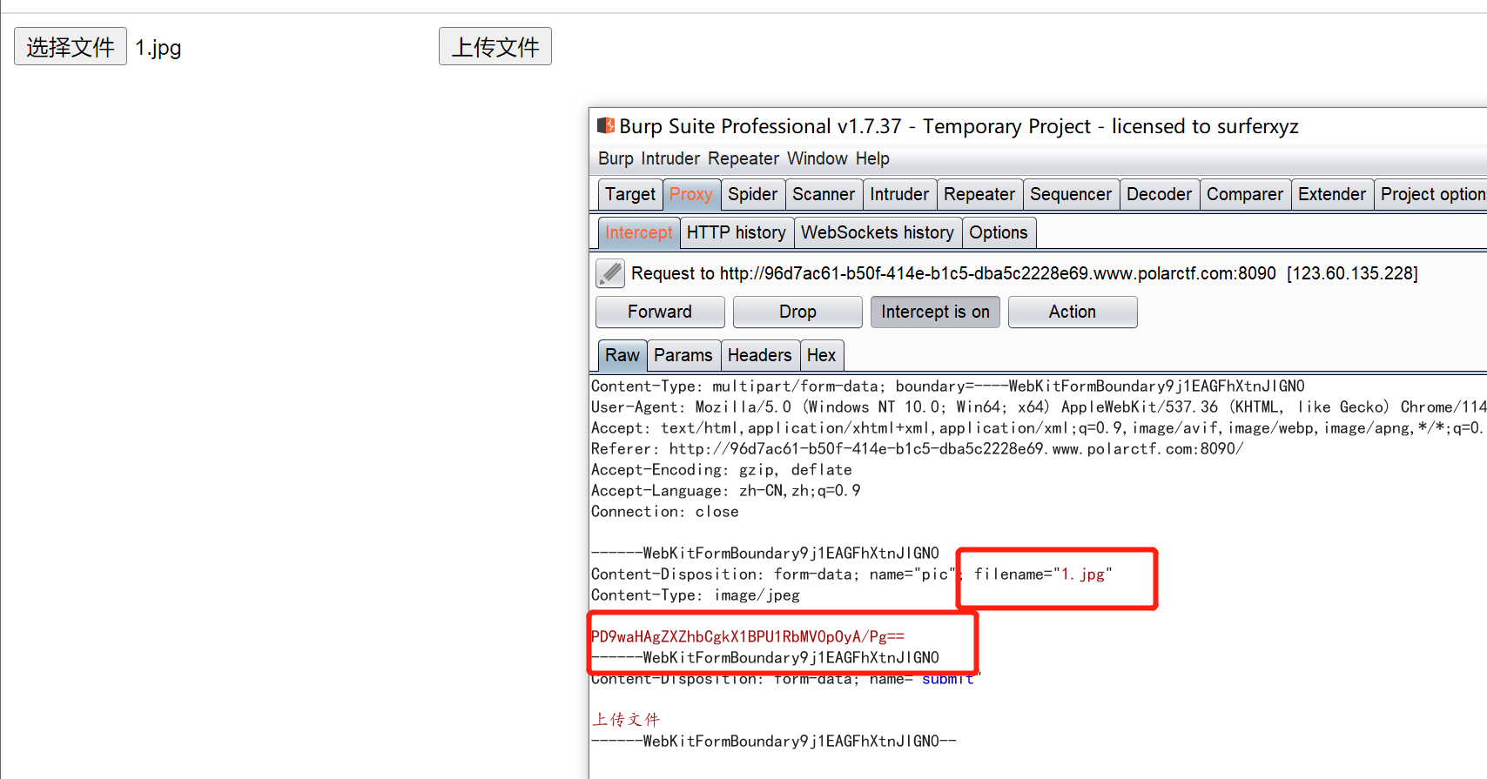The height and width of the screenshot is (779, 1487).
Task: Switch to the Spider tab
Action: 753,194
